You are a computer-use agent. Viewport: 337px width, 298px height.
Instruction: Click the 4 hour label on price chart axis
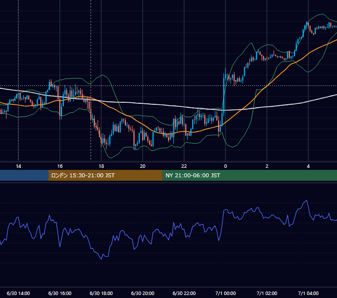coord(308,166)
